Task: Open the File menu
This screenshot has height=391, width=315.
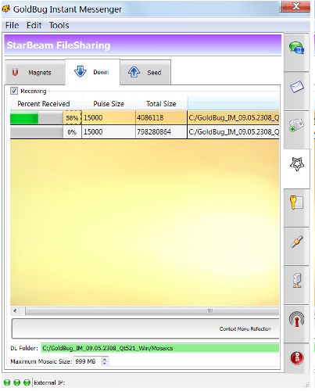Action: click(12, 25)
